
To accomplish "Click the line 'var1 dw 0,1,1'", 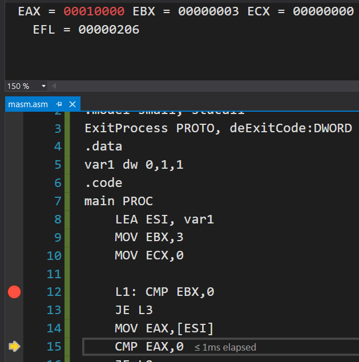I will pos(134,165).
